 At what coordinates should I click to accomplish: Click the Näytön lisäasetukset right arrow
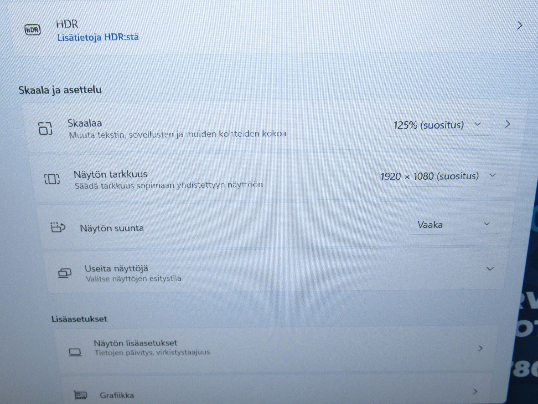coord(480,349)
